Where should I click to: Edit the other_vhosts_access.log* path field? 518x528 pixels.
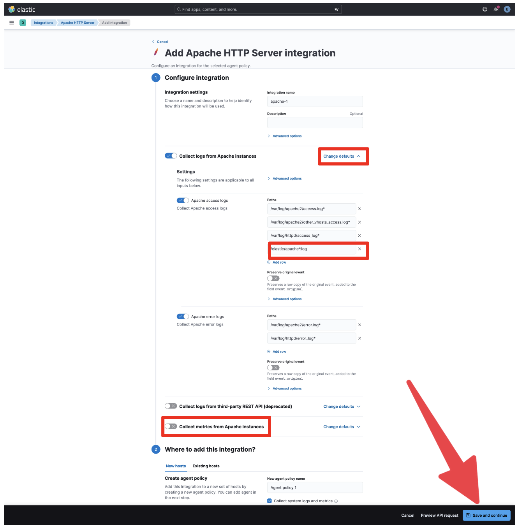point(312,222)
